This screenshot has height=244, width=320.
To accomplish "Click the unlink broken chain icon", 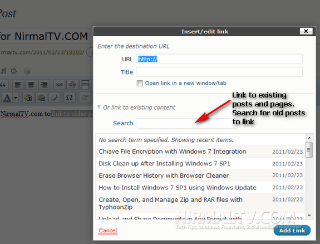I will (x=72, y=85).
